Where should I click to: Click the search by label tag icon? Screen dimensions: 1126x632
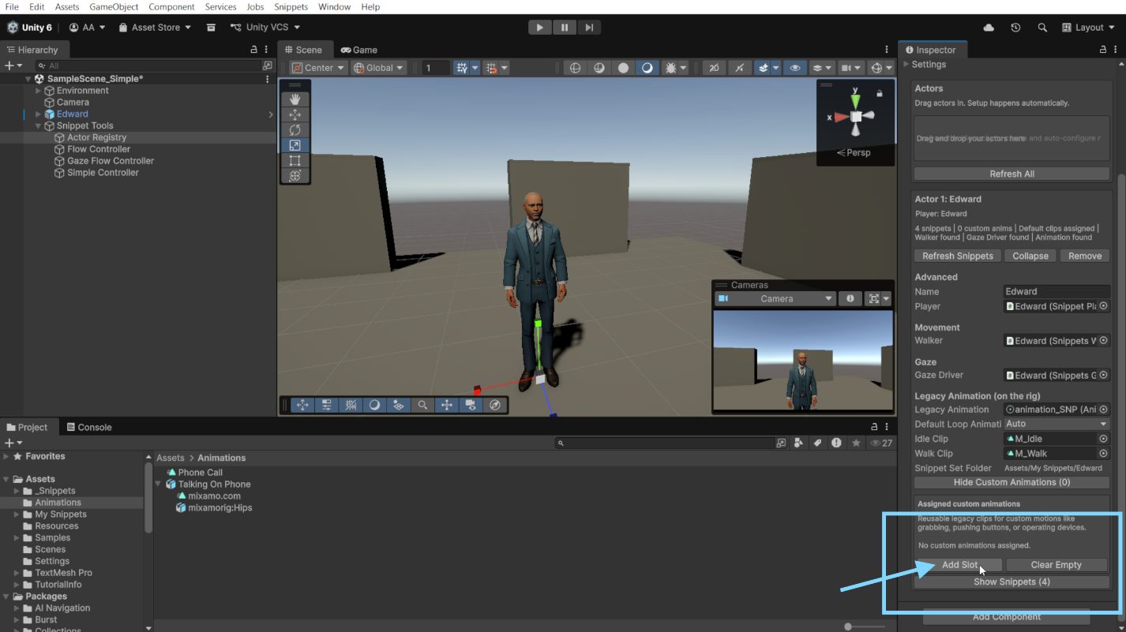(817, 443)
